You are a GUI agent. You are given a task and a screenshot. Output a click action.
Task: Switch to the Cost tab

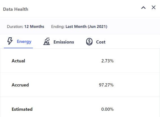(x=96, y=42)
